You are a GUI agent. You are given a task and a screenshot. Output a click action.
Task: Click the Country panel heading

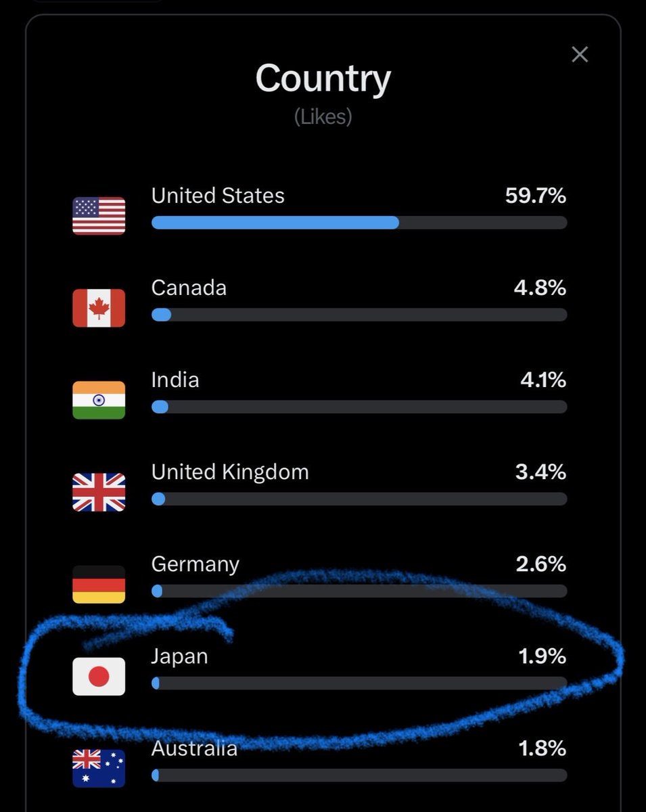point(323,78)
